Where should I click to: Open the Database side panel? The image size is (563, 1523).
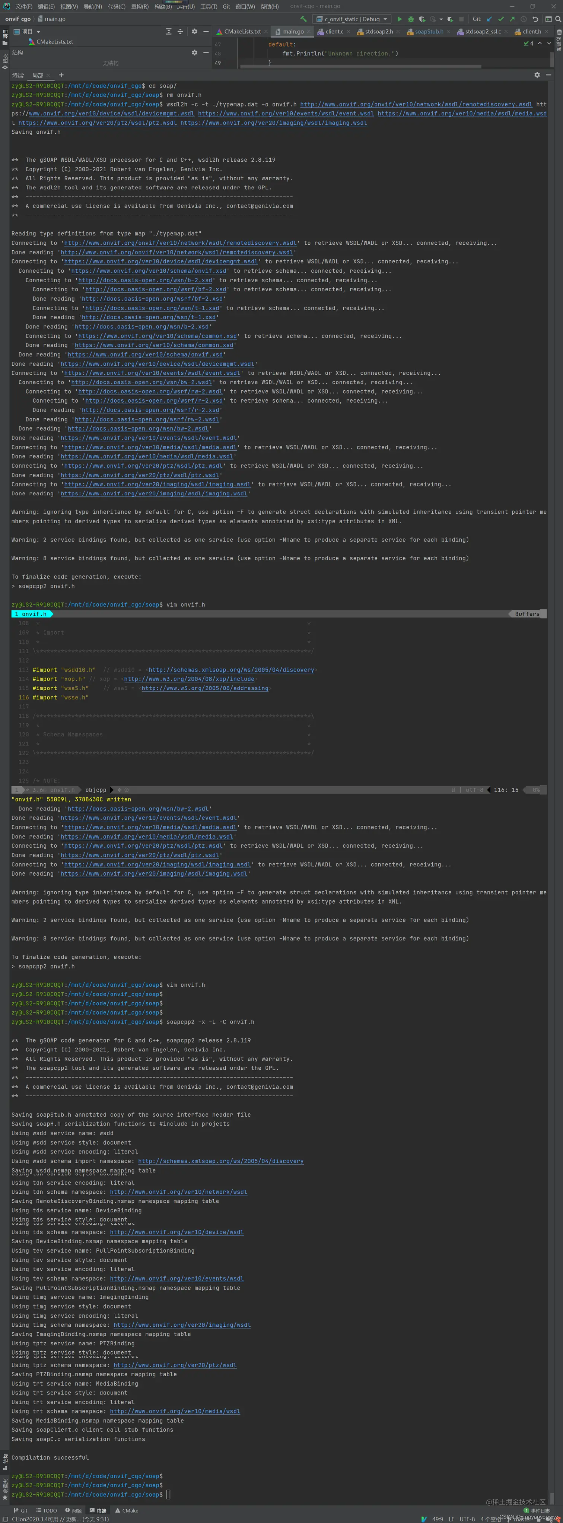click(559, 39)
